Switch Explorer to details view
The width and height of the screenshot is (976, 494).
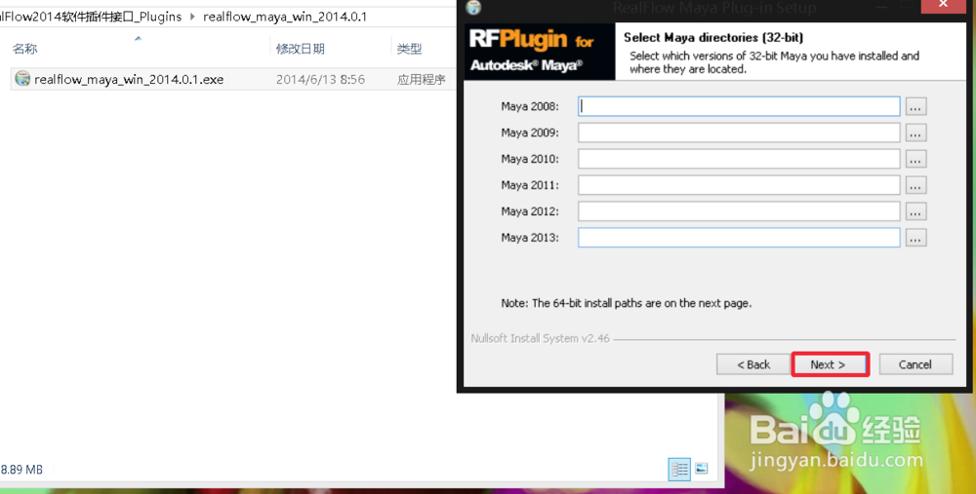click(679, 469)
